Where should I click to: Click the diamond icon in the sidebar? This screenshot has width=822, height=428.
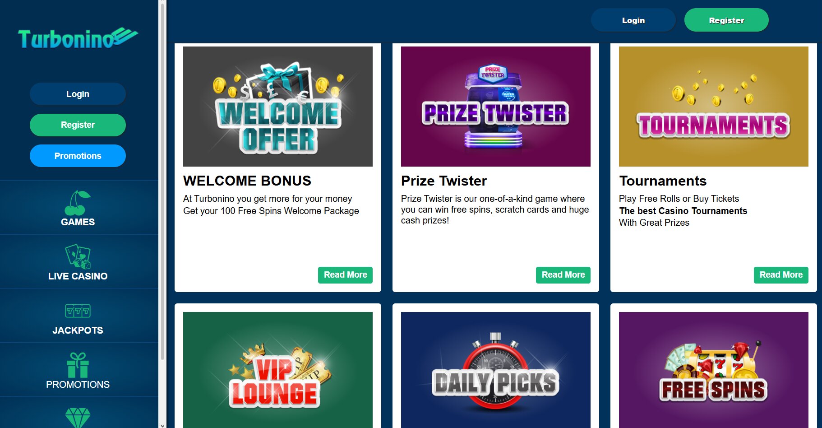pyautogui.click(x=78, y=418)
